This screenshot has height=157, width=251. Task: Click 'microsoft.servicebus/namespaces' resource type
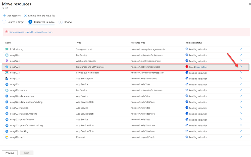click(147, 73)
